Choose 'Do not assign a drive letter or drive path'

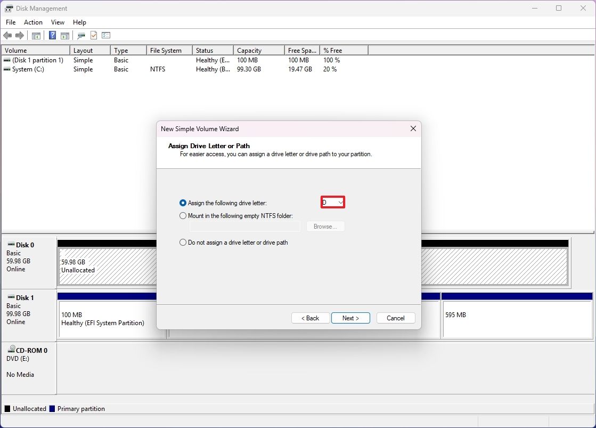point(183,242)
